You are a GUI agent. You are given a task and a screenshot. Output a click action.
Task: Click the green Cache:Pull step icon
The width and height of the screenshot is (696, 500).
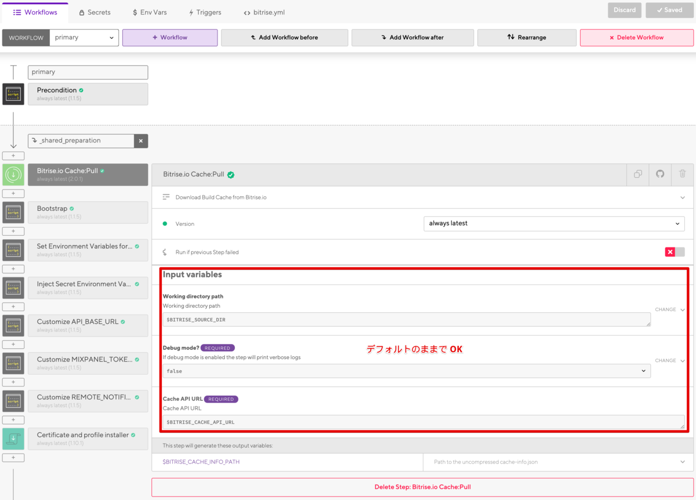coord(13,174)
